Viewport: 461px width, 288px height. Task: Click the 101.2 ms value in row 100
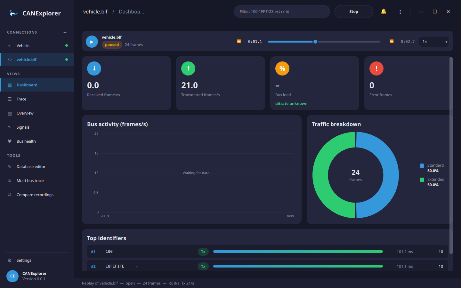[405, 252]
